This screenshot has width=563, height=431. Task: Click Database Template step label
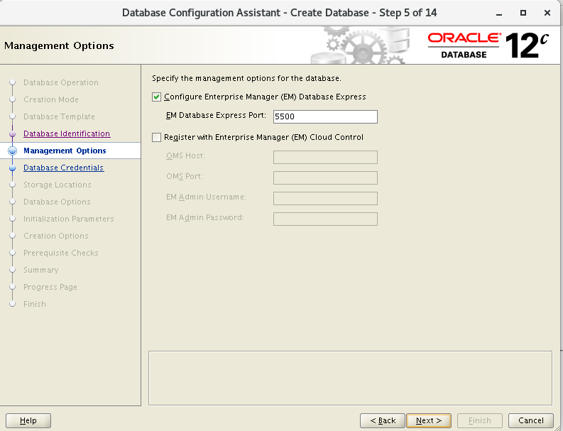[x=59, y=116]
